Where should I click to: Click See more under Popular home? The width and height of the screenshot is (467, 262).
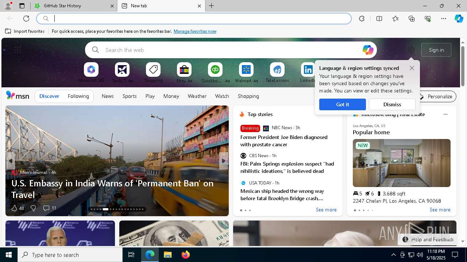click(x=440, y=210)
